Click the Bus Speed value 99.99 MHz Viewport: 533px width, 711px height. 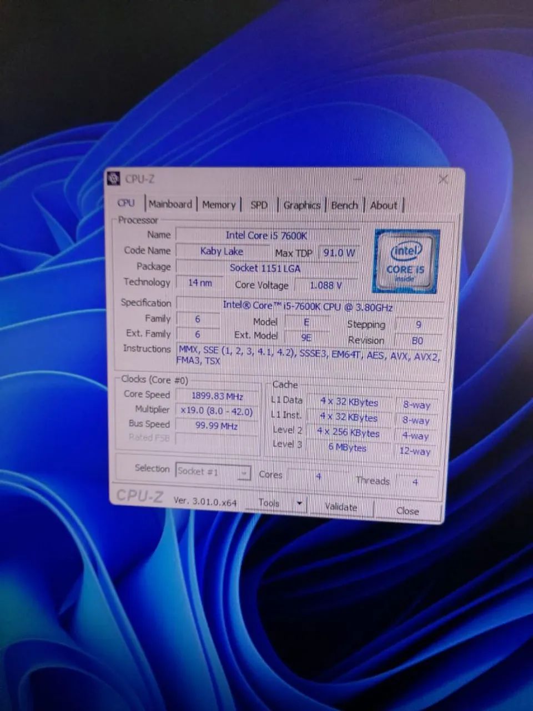217,426
